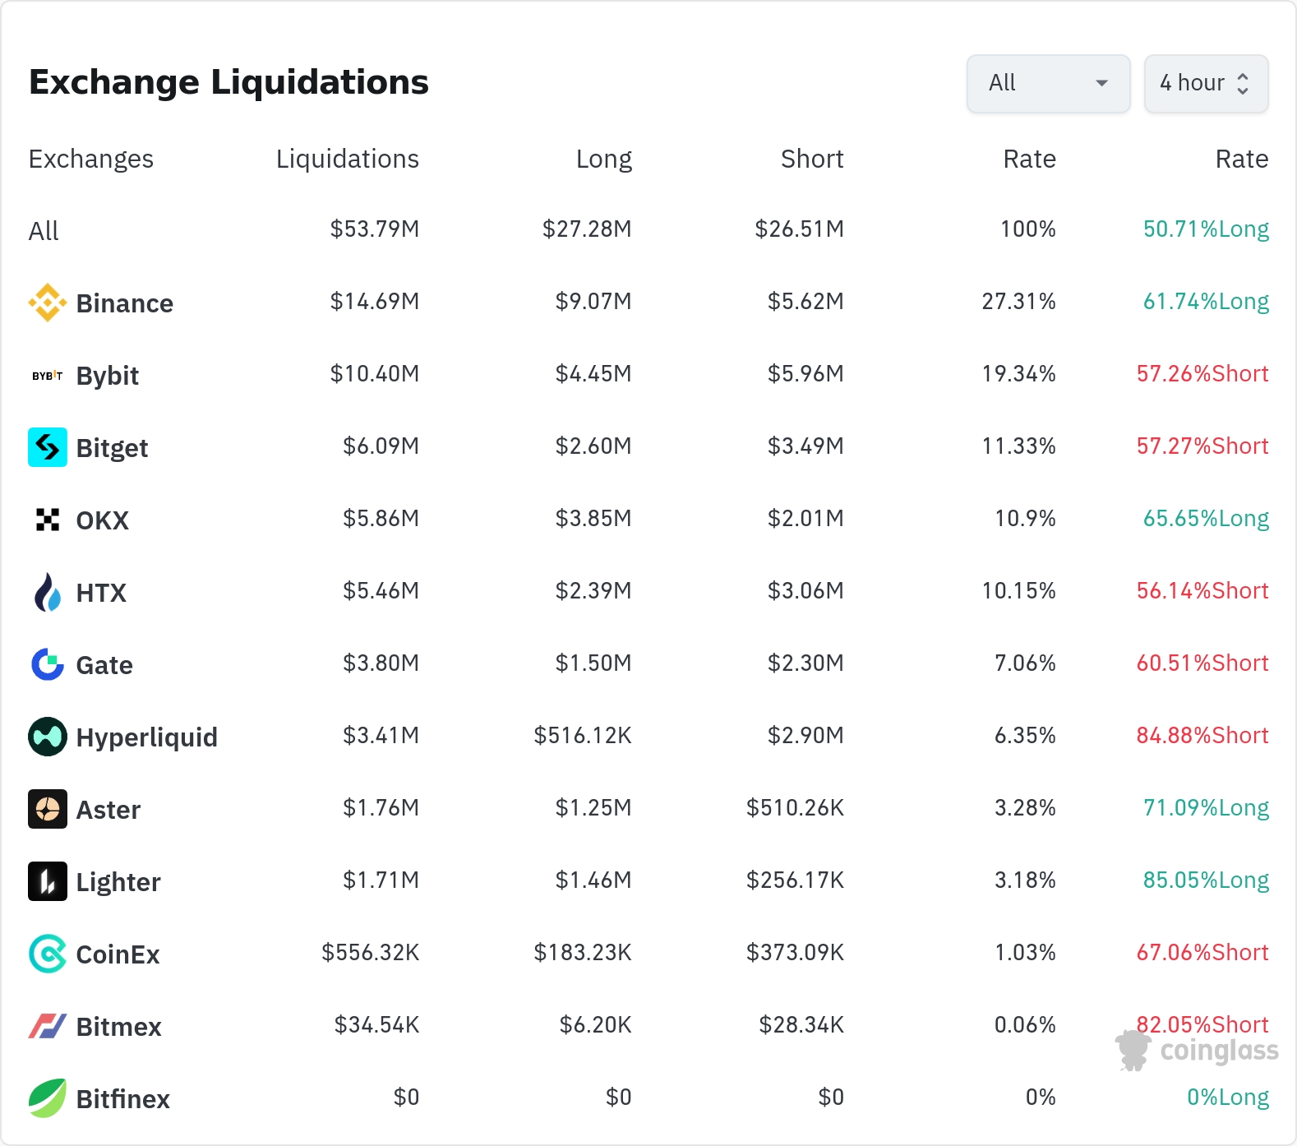The width and height of the screenshot is (1297, 1146).
Task: Click the Lighter logo icon
Action: coord(48,881)
